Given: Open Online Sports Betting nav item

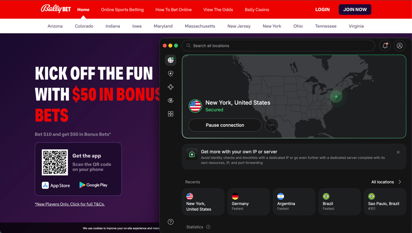Looking at the screenshot, I should tap(122, 10).
